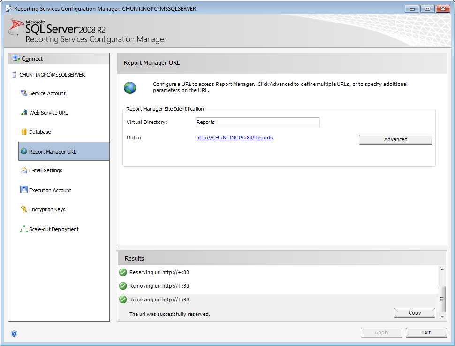Click the Exit button

click(x=426, y=332)
